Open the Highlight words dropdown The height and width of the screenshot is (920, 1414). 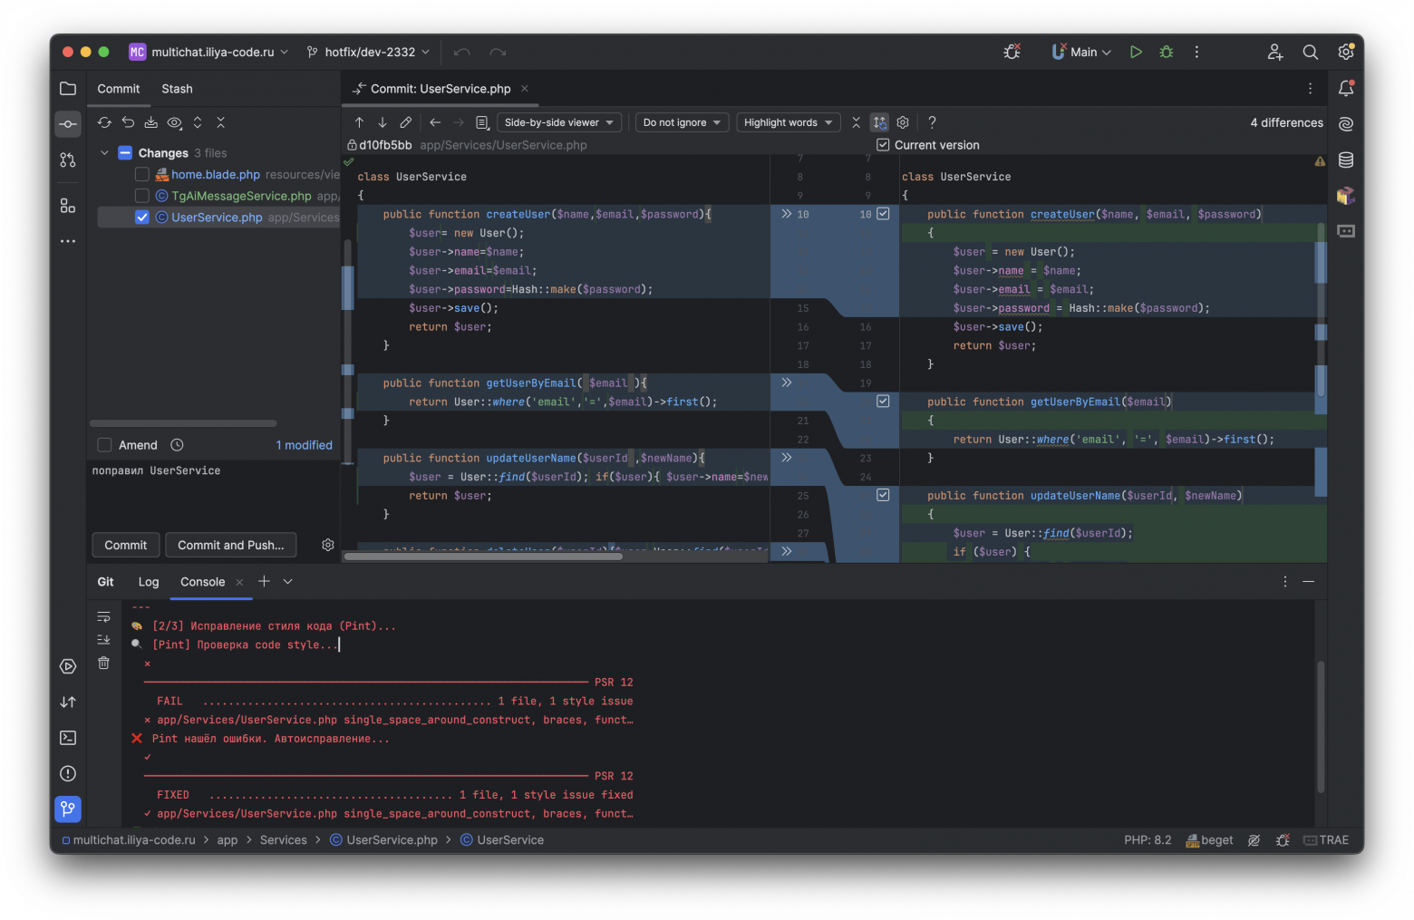click(788, 122)
